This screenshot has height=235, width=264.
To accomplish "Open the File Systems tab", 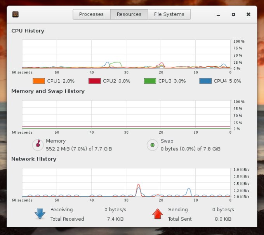I will click(169, 14).
